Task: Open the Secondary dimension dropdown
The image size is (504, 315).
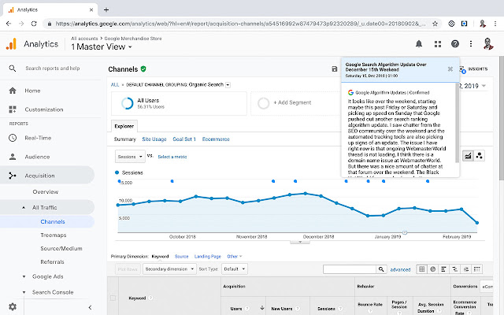Action: tap(168, 269)
